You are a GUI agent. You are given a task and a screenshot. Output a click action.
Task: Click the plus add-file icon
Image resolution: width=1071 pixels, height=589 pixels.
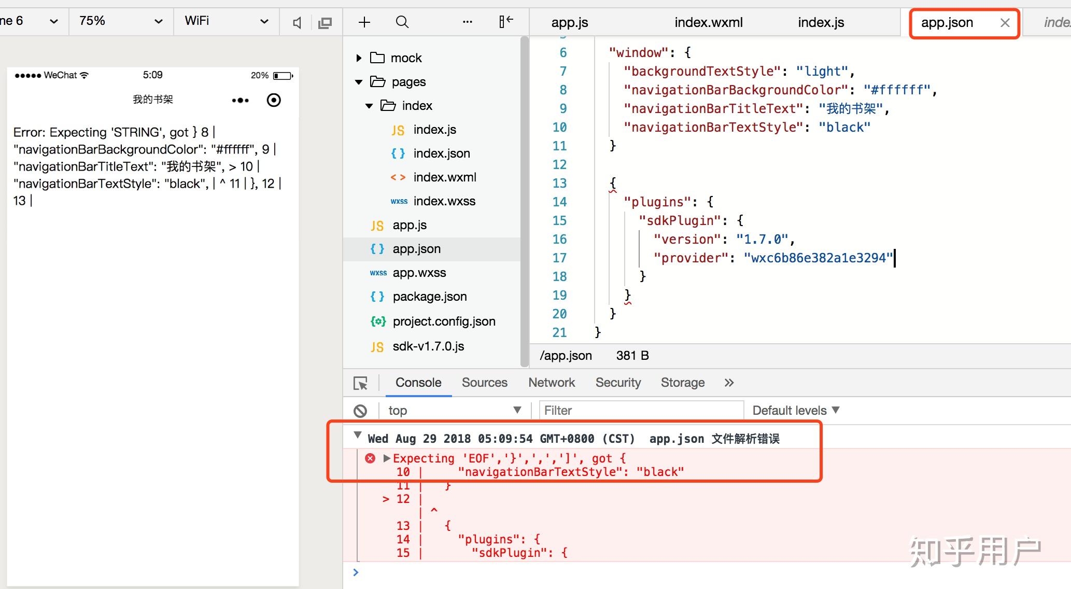[x=364, y=22]
